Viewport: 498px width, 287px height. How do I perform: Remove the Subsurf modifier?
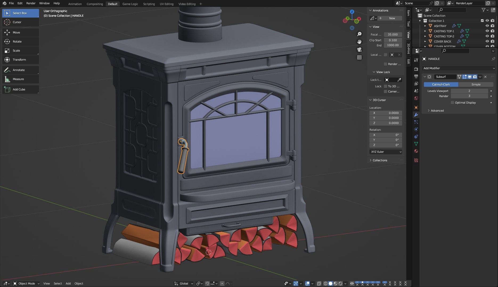(485, 77)
